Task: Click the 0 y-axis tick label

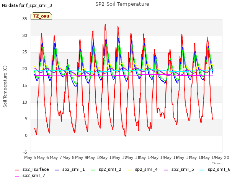Action: point(26,136)
